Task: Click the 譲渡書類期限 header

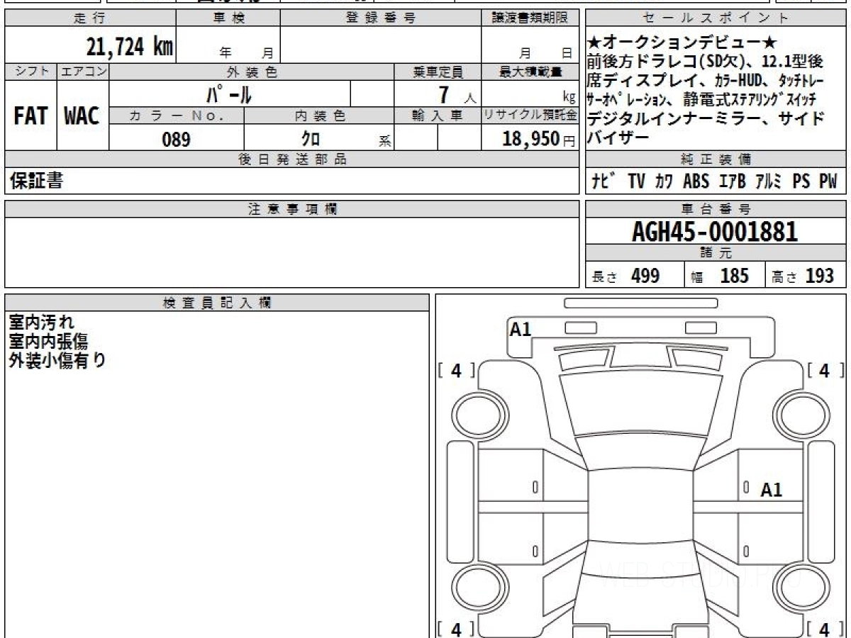Action: pyautogui.click(x=530, y=18)
